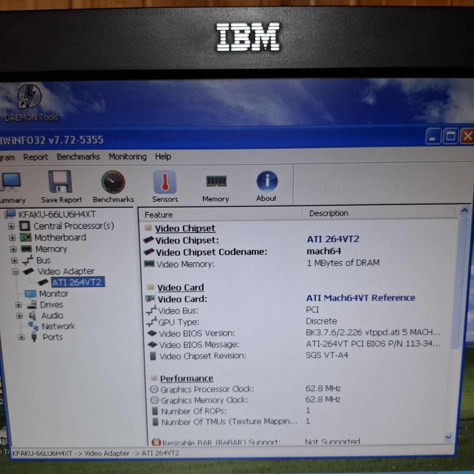Click the ATI 264VT2 chipset link
This screenshot has width=474, height=474.
[333, 239]
